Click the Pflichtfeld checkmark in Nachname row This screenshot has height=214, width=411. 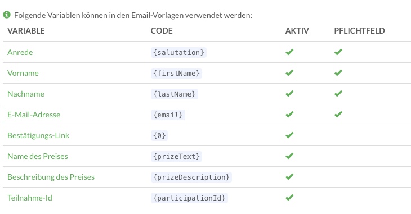point(338,94)
